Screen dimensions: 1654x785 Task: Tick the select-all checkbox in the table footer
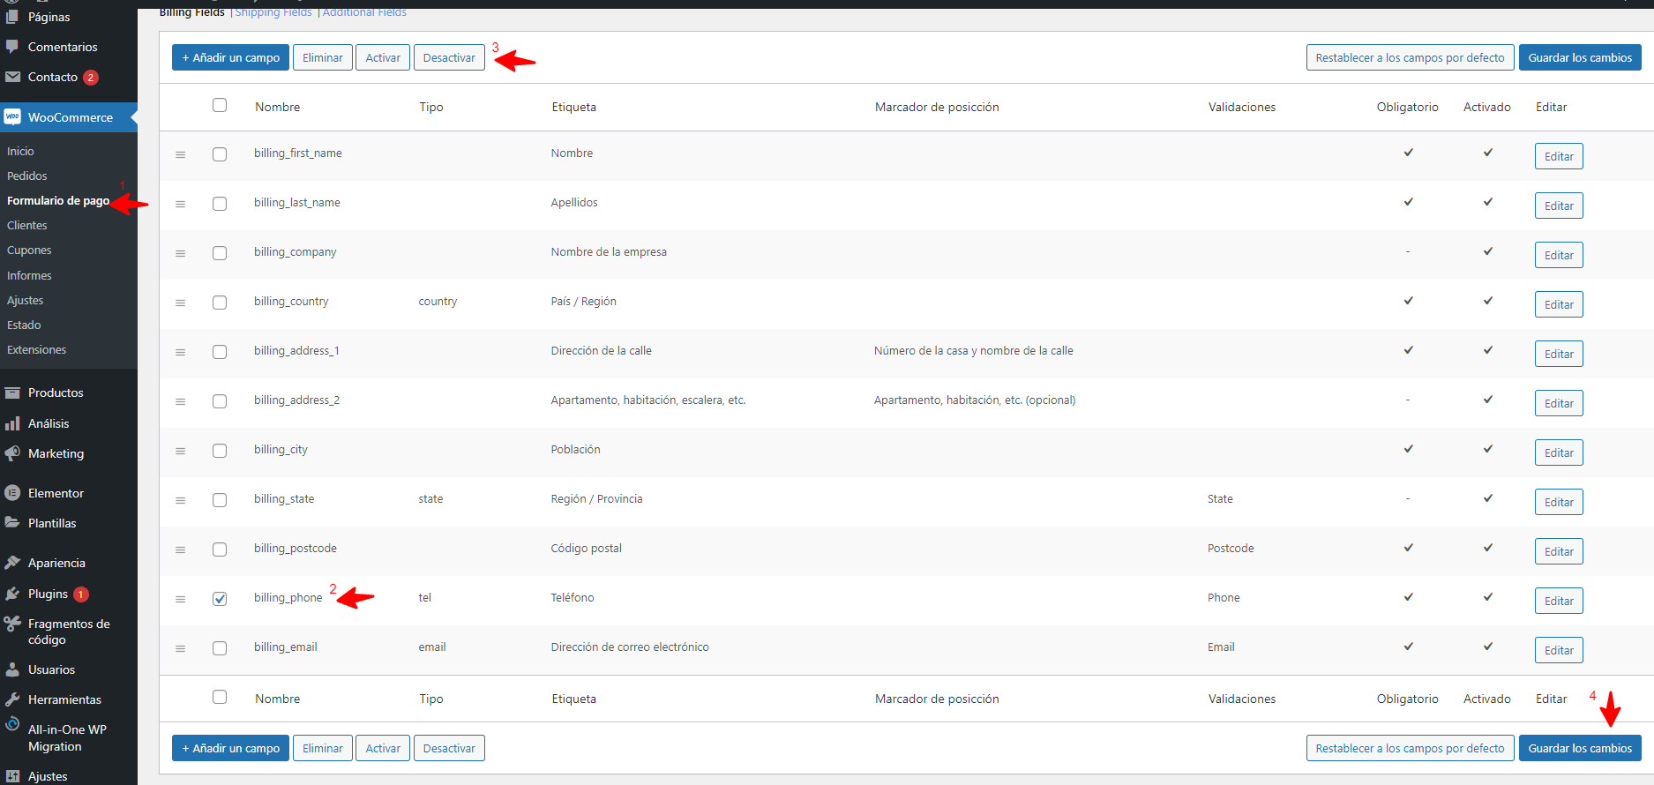(220, 697)
